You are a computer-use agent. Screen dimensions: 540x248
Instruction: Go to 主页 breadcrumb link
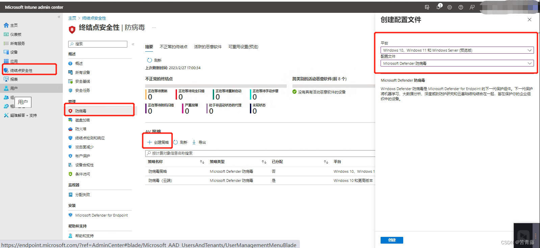[x=72, y=18]
